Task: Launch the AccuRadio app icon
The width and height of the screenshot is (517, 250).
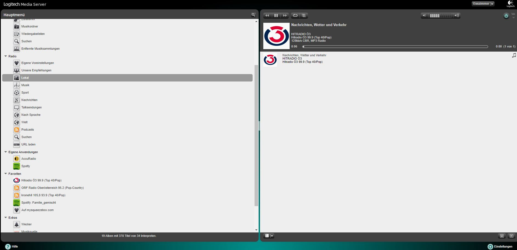Action: pyautogui.click(x=16, y=159)
